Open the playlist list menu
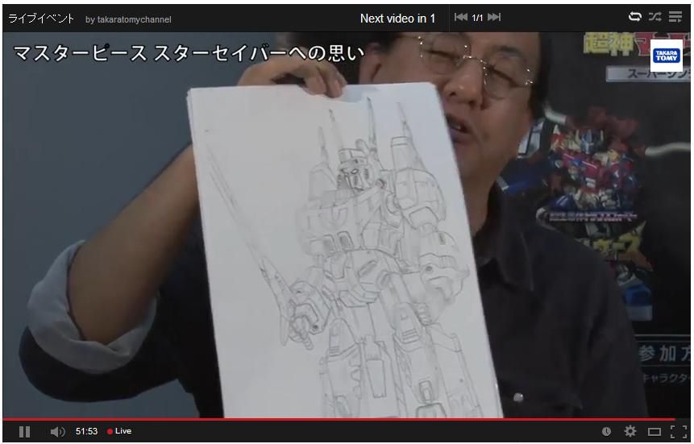The width and height of the screenshot is (694, 444). pyautogui.click(x=675, y=17)
